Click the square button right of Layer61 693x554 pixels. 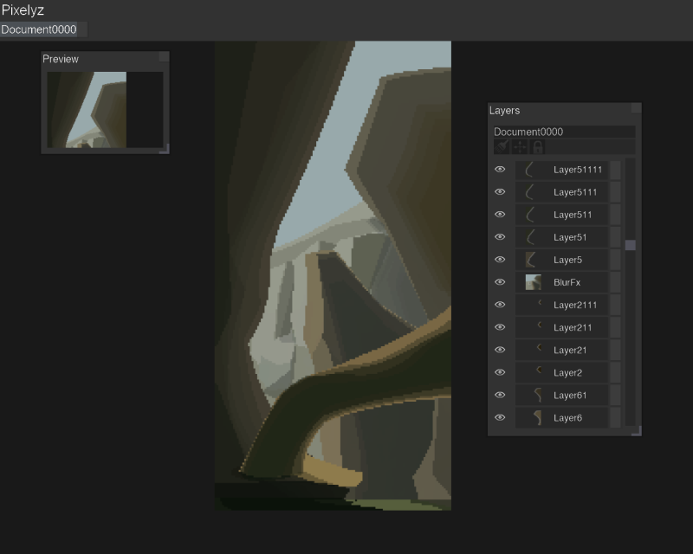pyautogui.click(x=615, y=395)
